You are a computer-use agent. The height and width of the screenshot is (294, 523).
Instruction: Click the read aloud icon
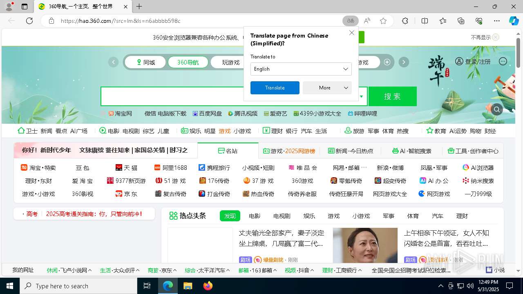[367, 21]
